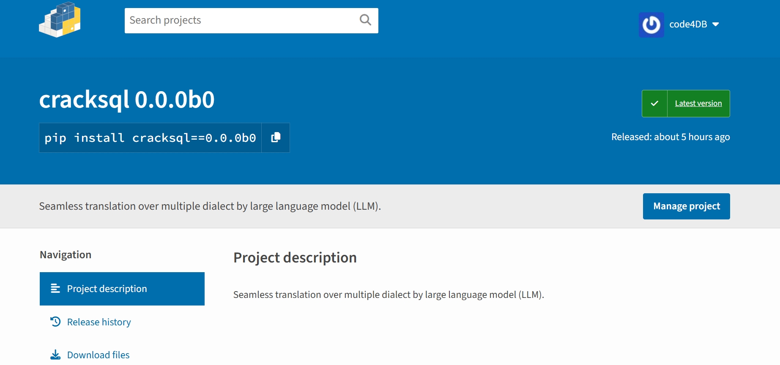
Task: Click the Download files arrow icon
Action: point(55,354)
